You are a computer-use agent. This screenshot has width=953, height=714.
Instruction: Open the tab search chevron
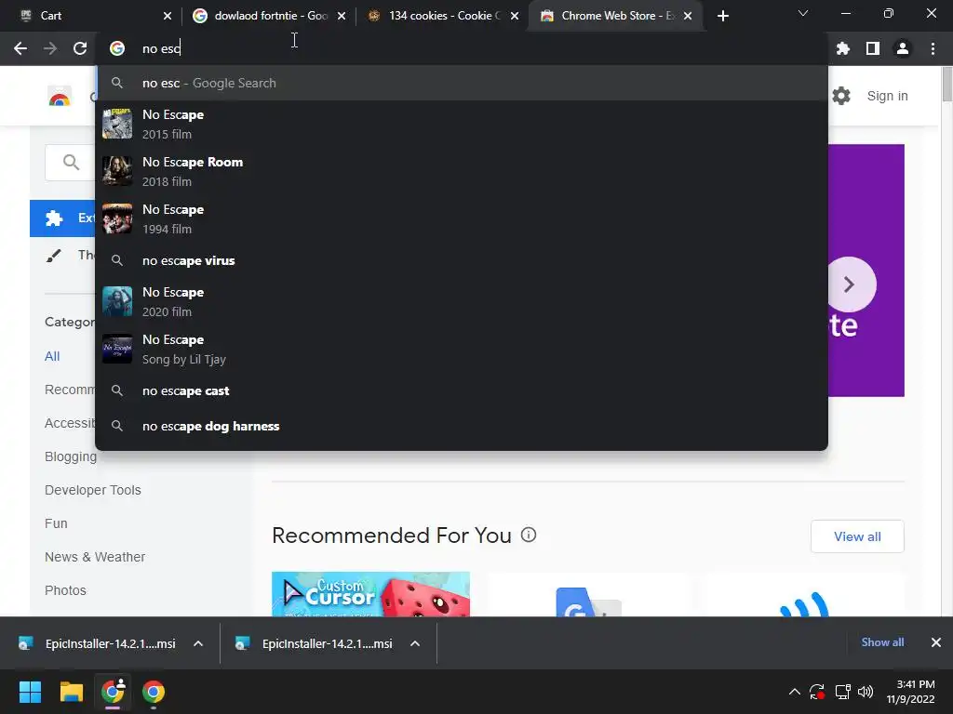click(x=803, y=13)
